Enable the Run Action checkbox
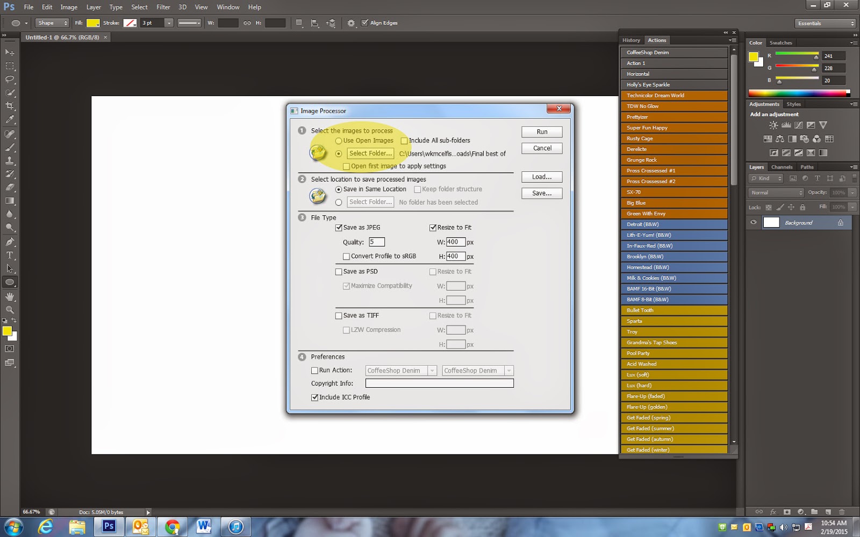The width and height of the screenshot is (860, 537). [314, 371]
